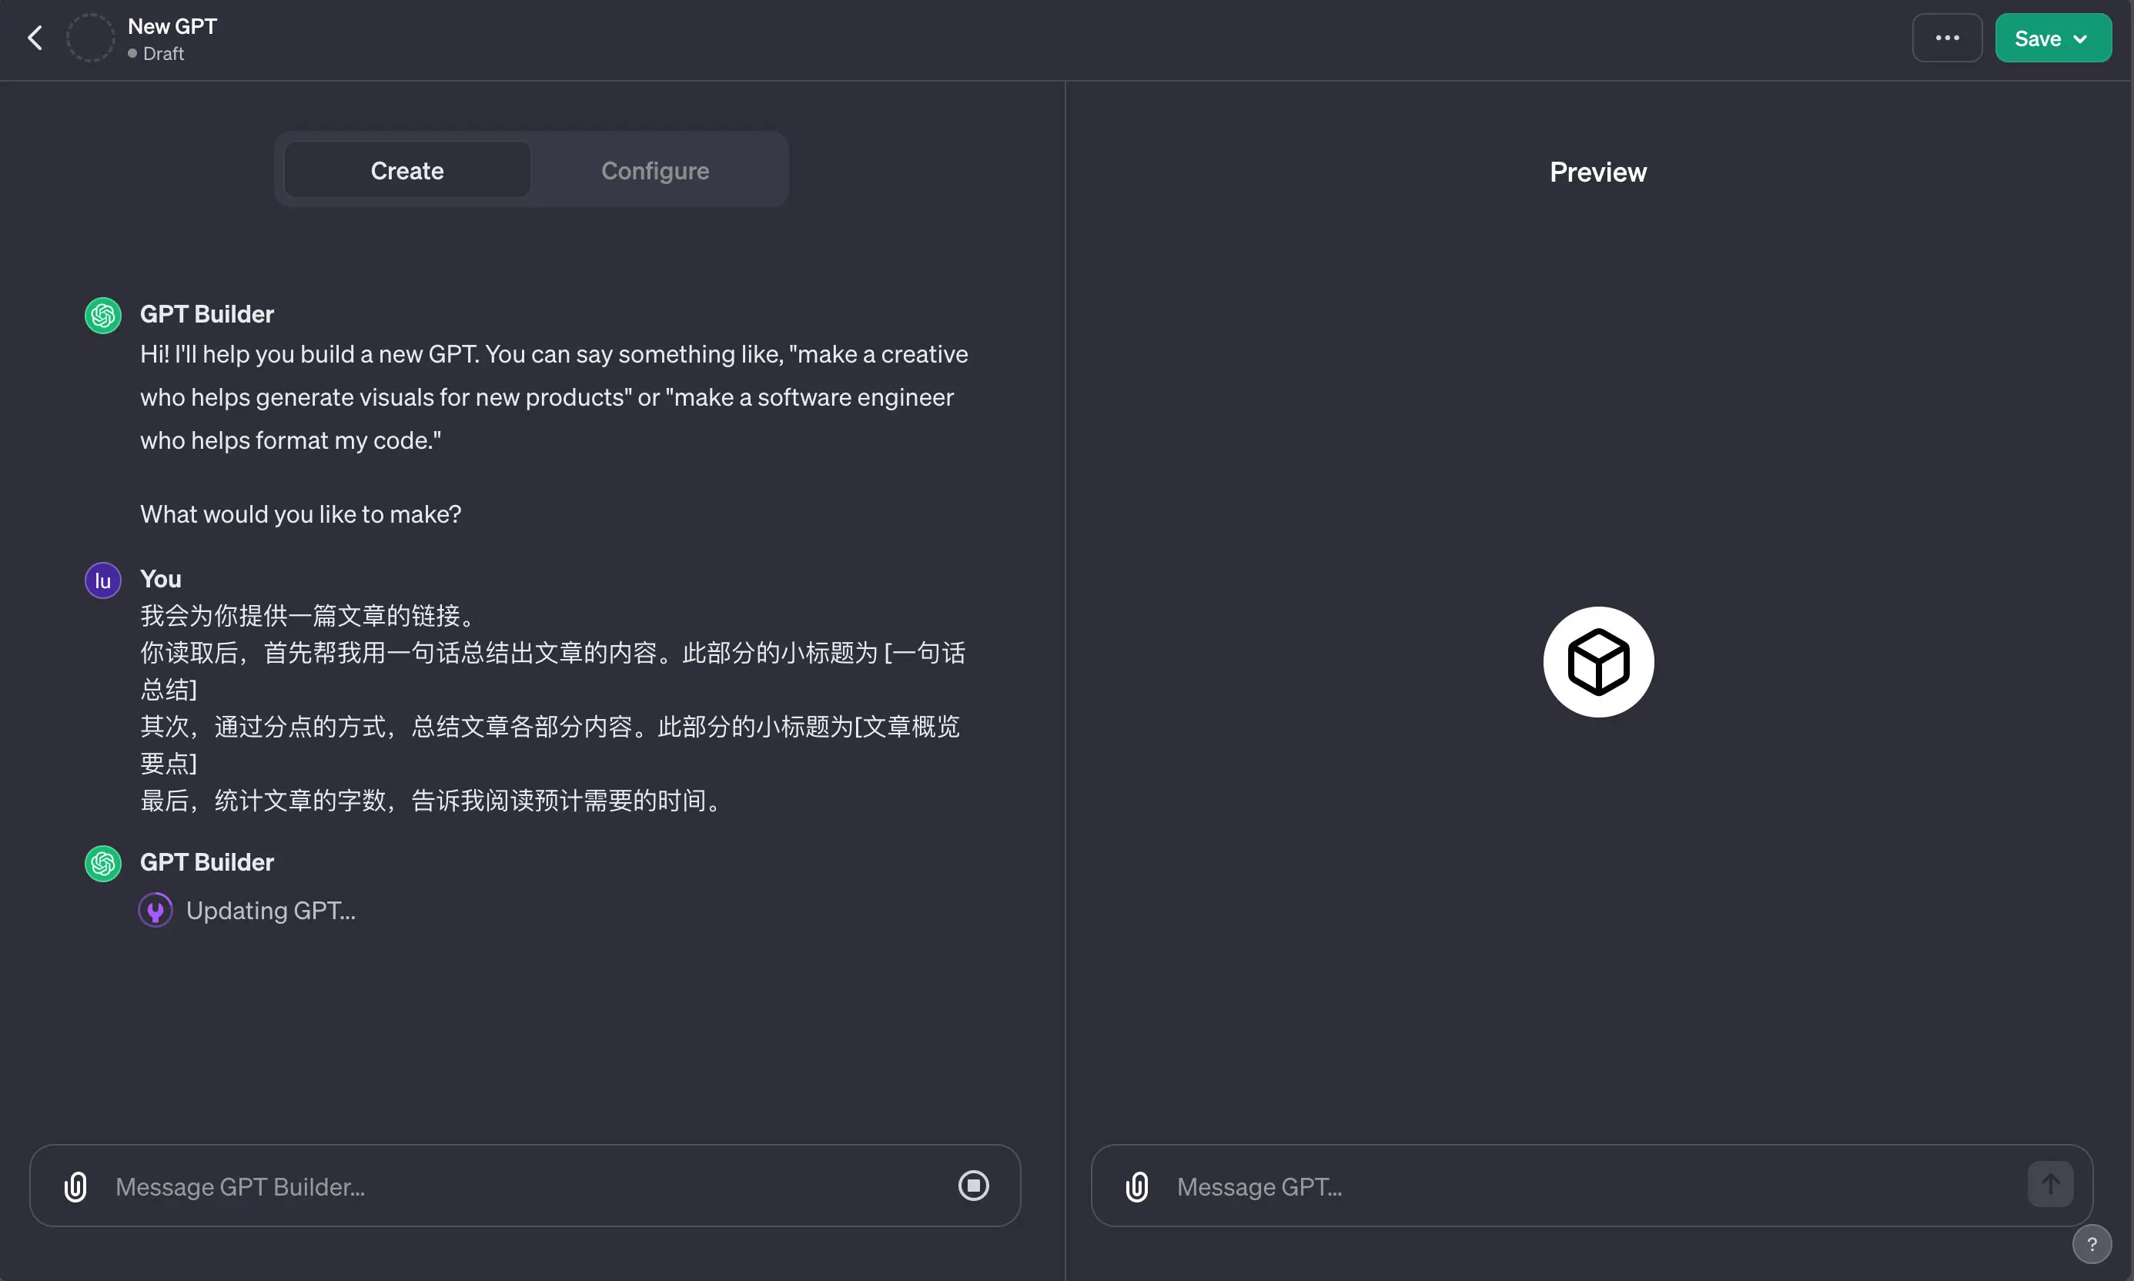This screenshot has height=1281, width=2134.
Task: Click the New GPT title text
Action: pyautogui.click(x=172, y=26)
